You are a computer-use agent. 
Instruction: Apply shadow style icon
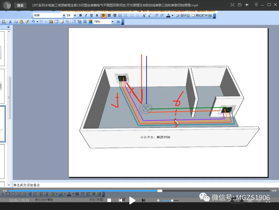click(94, 194)
